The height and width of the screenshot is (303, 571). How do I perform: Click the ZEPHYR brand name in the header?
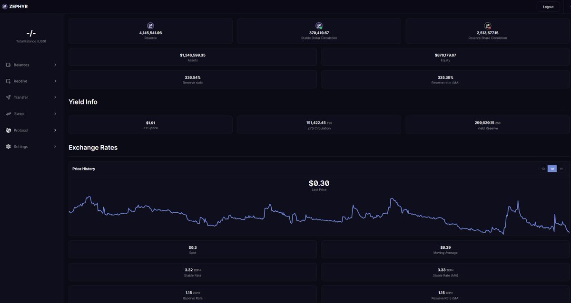click(x=19, y=7)
